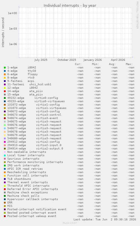Click the Cur: column header

click(x=78, y=64)
